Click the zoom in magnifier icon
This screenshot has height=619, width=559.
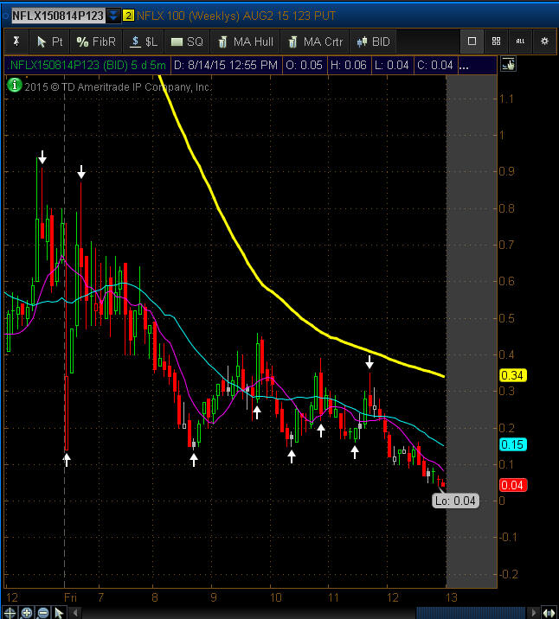(27, 612)
